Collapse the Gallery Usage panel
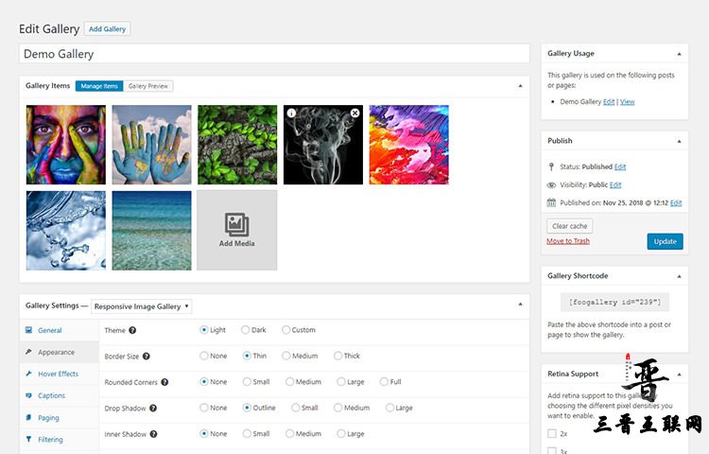This screenshot has width=709, height=454. (x=679, y=54)
